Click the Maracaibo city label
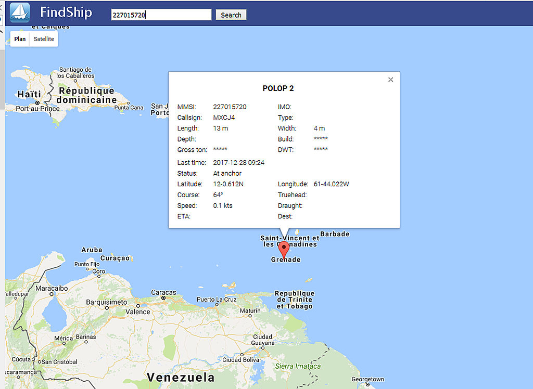This screenshot has height=389, width=533. coord(52,289)
